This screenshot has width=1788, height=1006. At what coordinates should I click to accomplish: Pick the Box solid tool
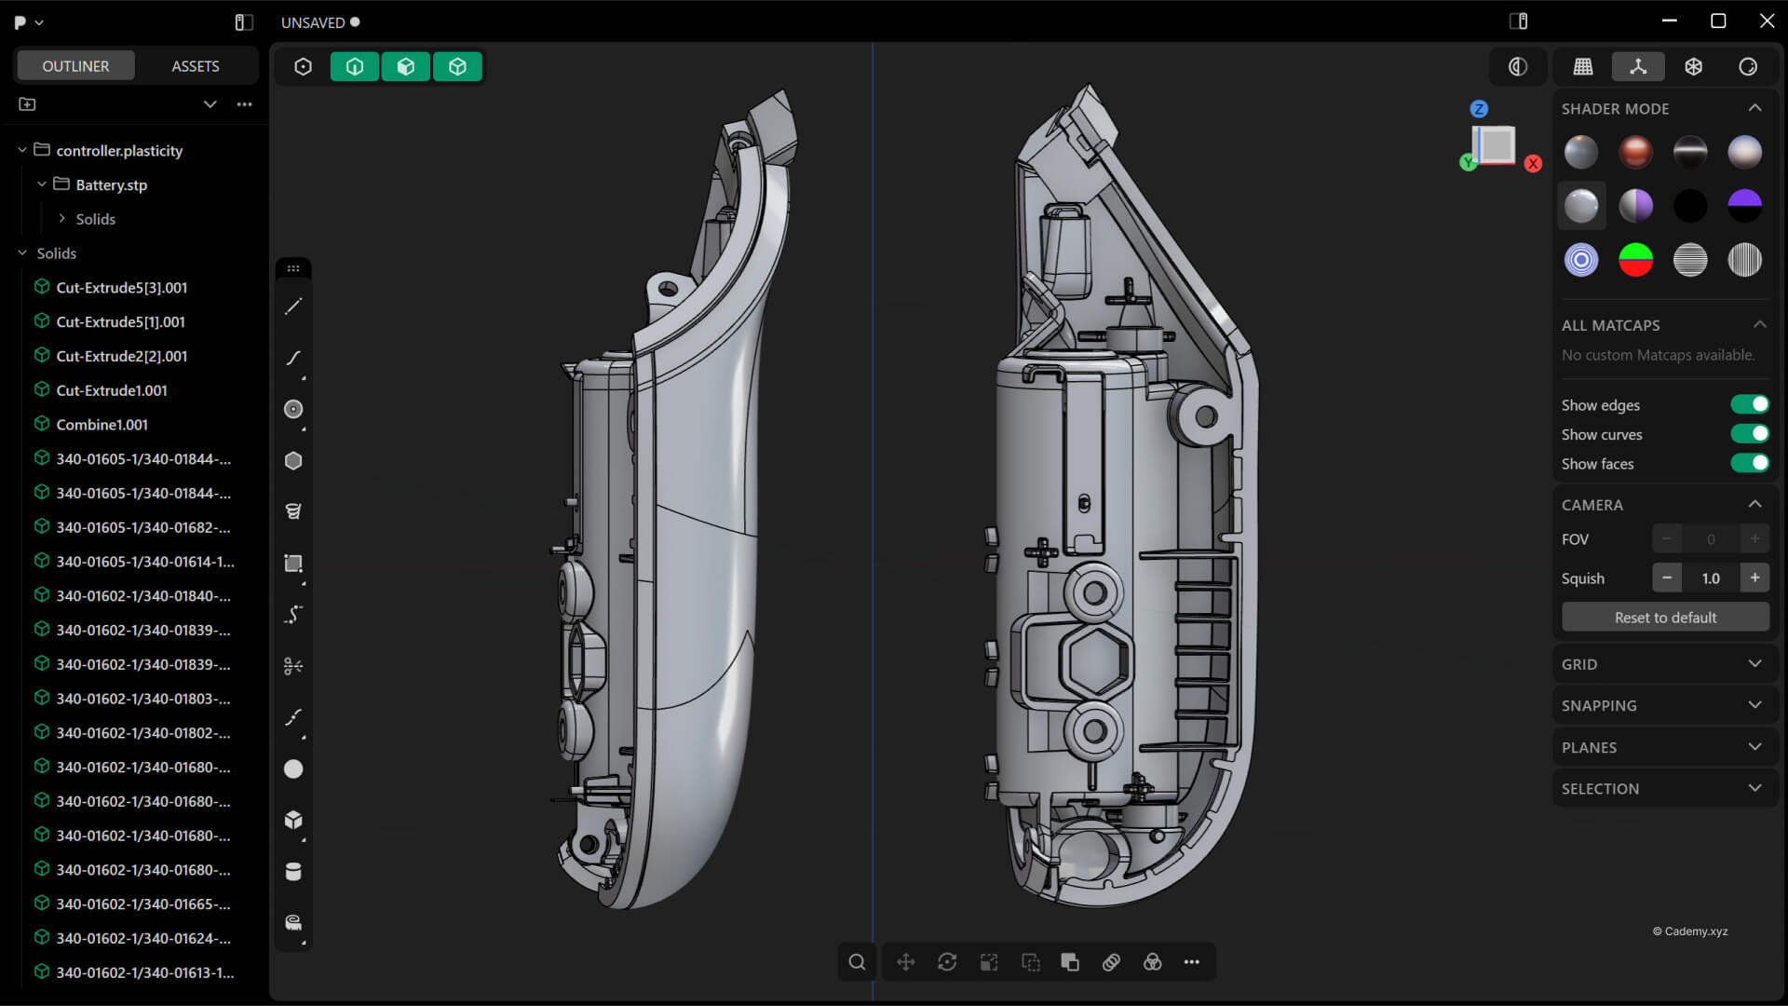(293, 820)
